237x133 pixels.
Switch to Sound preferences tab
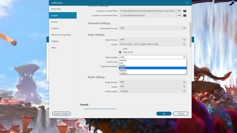(63, 22)
